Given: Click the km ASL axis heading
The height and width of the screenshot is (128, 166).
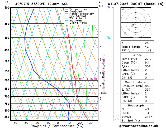Looking at the screenshot, I should pyautogui.click(x=101, y=4).
